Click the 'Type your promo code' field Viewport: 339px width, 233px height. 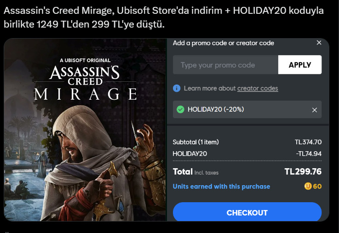click(225, 65)
